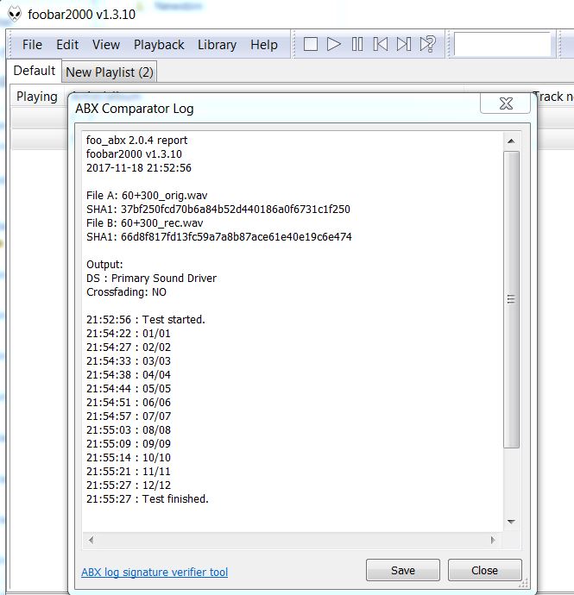Viewport: 574px width, 595px height.
Task: Click the horizontal scroll-left arrow
Action: (x=91, y=540)
